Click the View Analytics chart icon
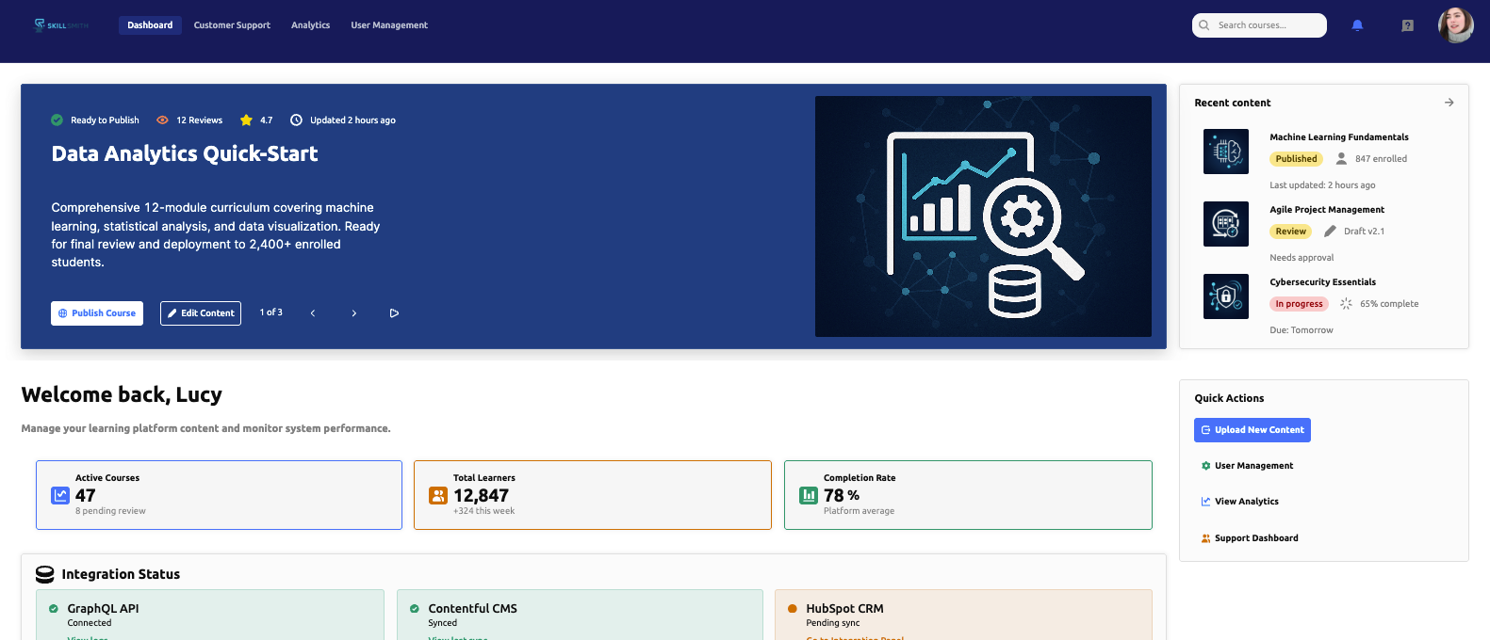Screen dimensions: 1490x640 tap(1205, 502)
